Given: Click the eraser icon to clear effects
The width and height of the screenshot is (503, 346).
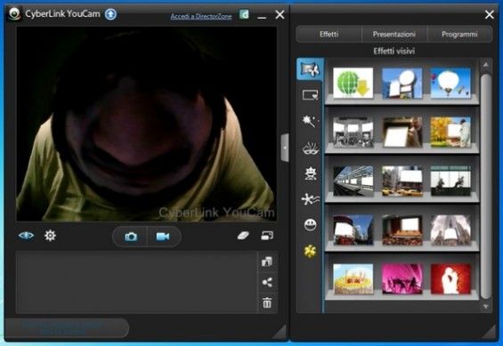Looking at the screenshot, I should point(243,236).
